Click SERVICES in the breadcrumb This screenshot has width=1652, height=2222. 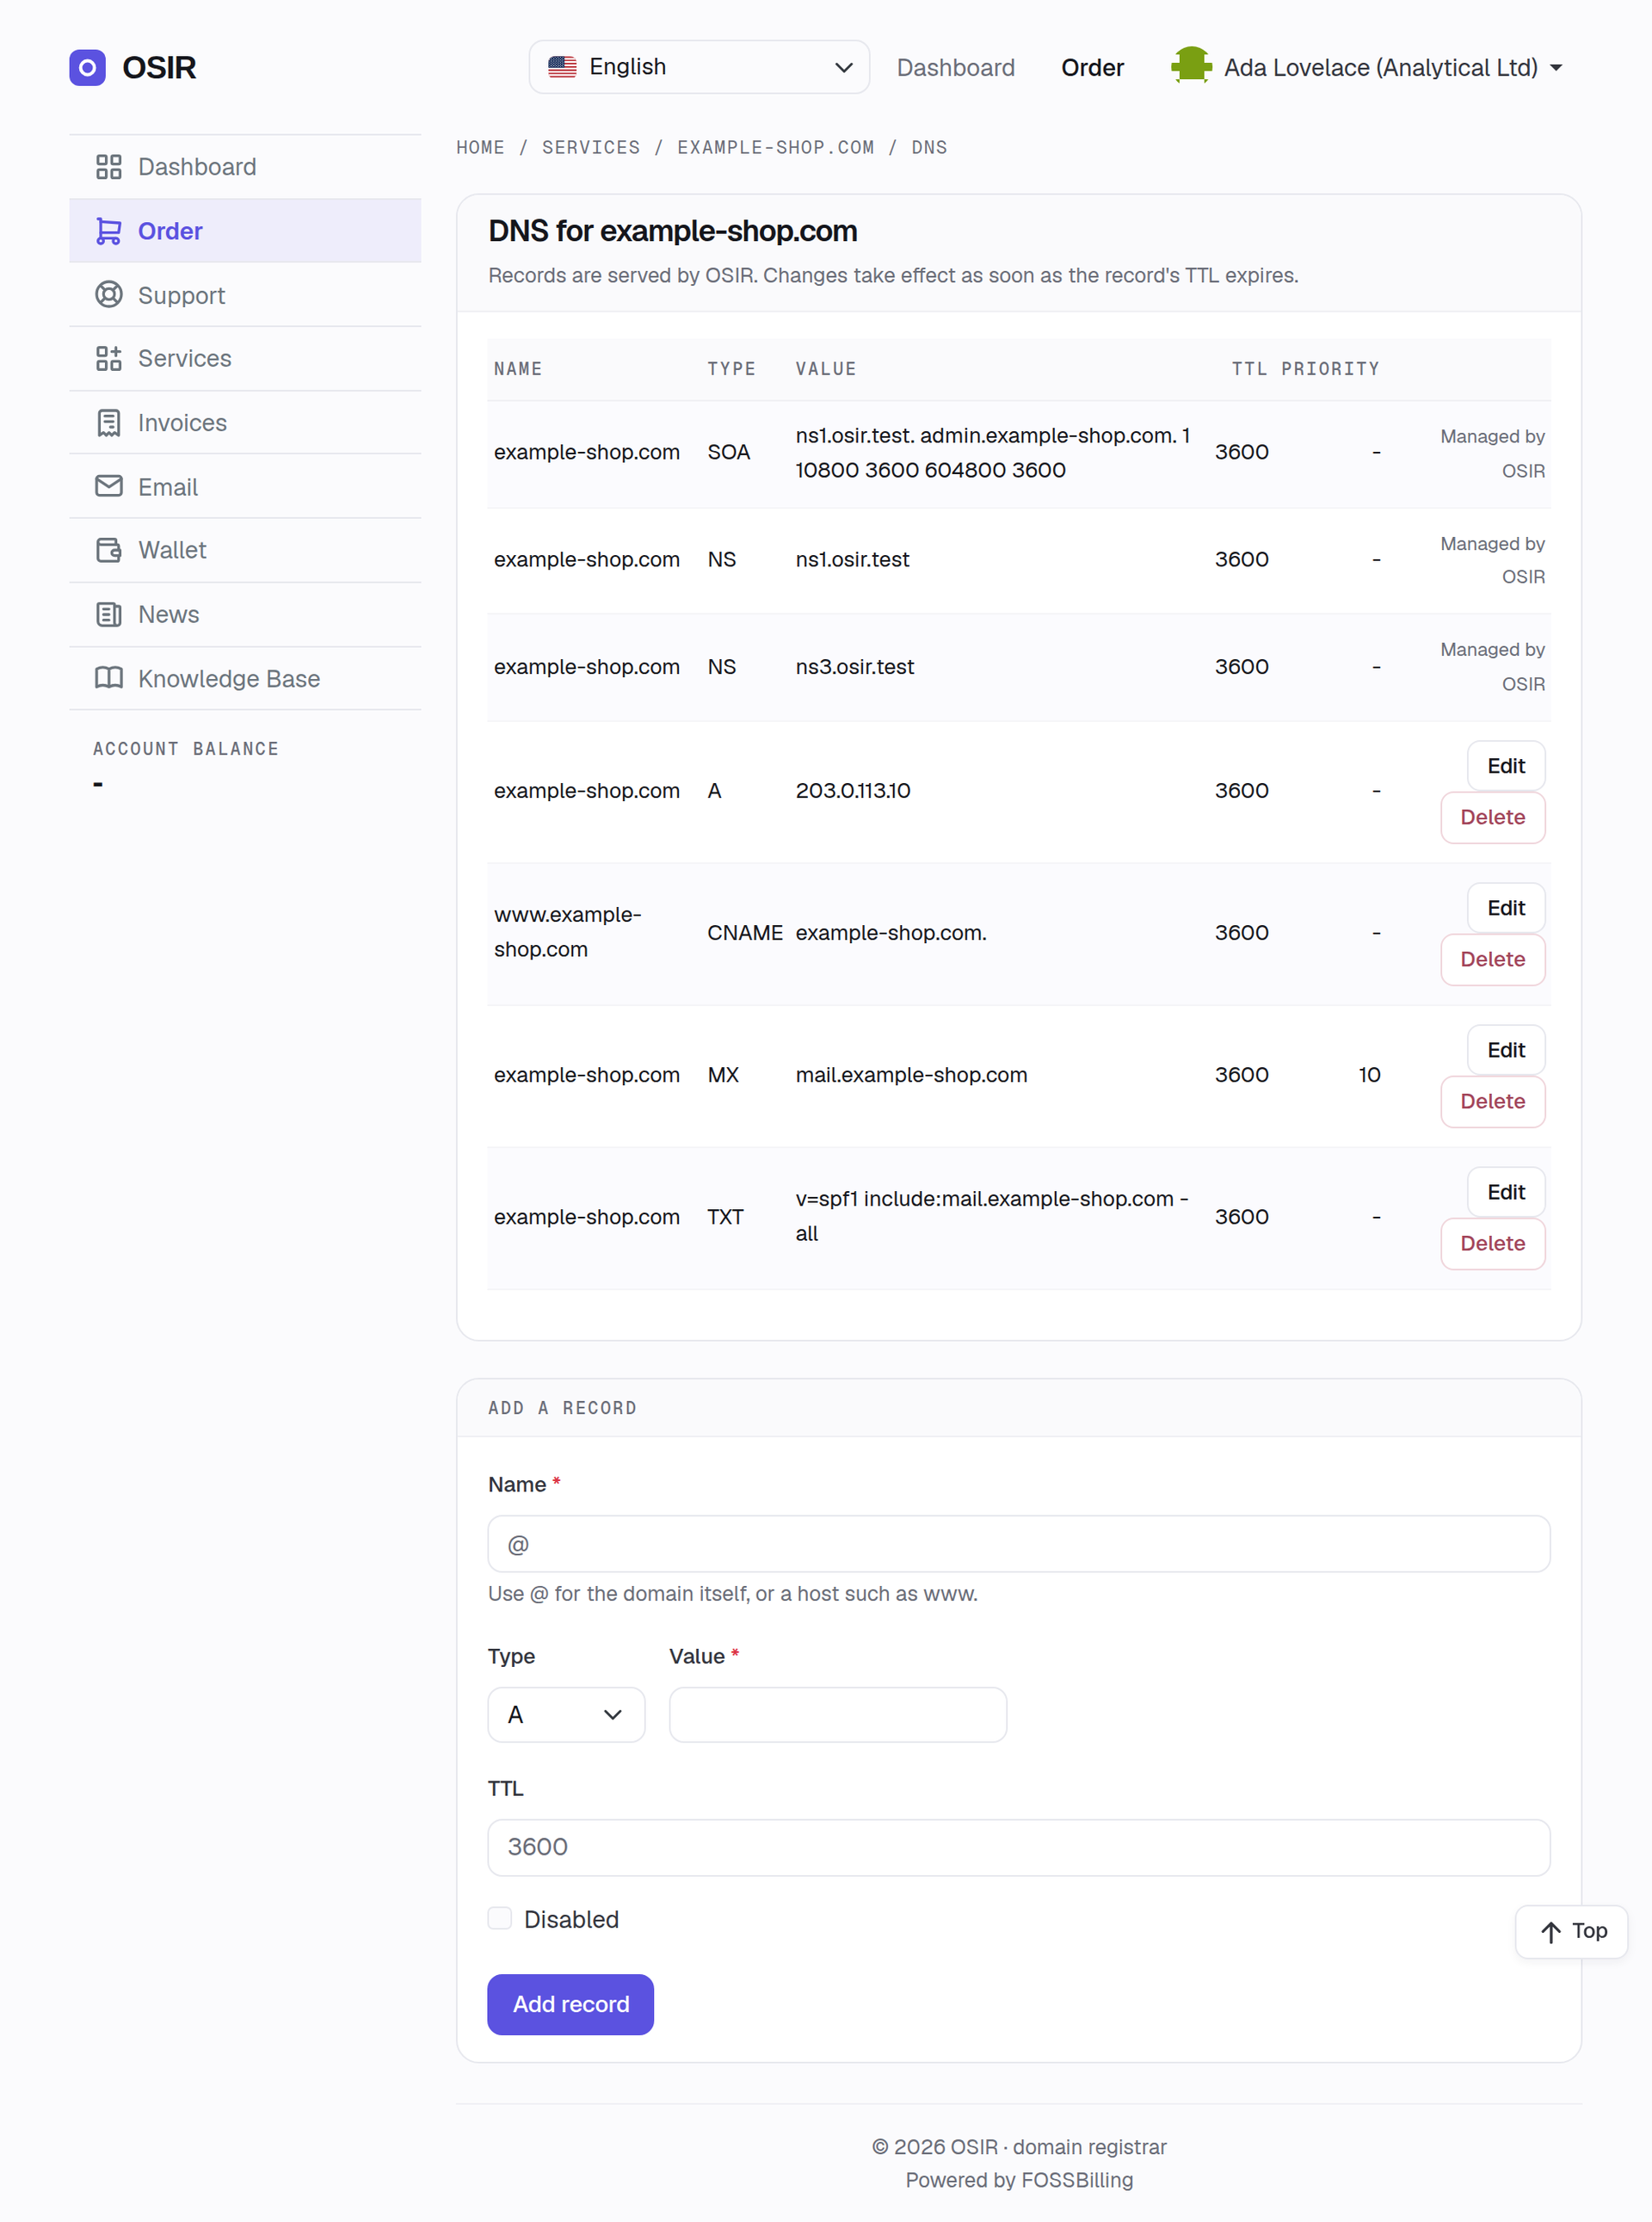[590, 147]
